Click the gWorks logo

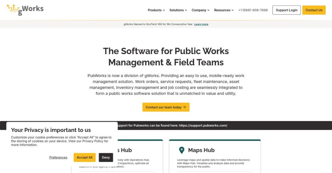click(x=25, y=10)
